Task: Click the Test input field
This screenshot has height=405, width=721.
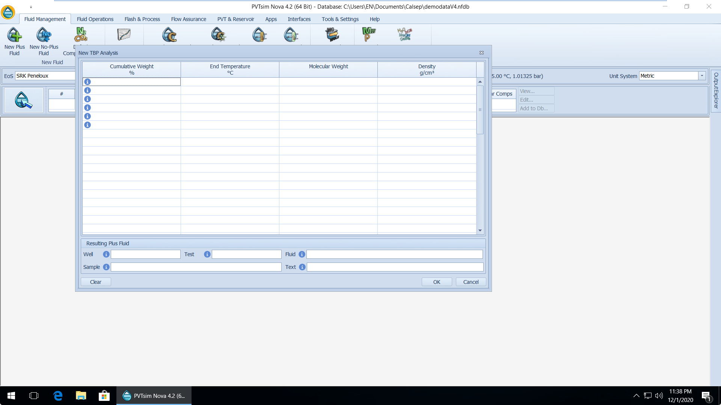Action: (x=247, y=254)
